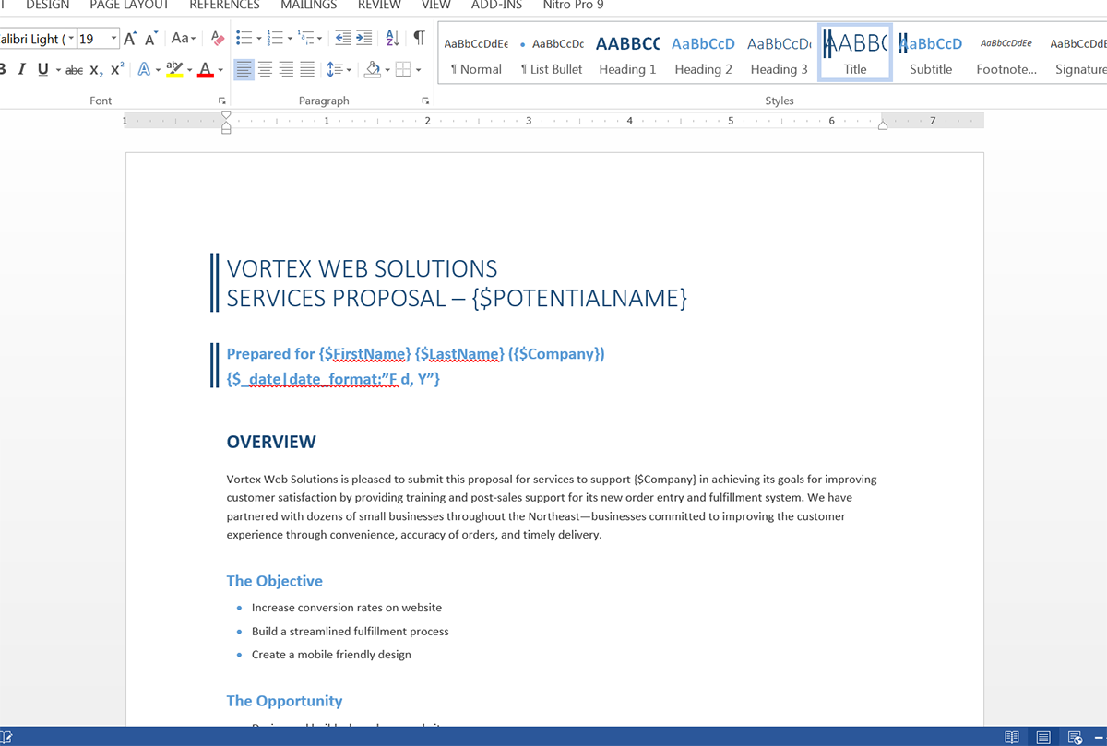
Task: Apply superscript formatting
Action: (117, 69)
